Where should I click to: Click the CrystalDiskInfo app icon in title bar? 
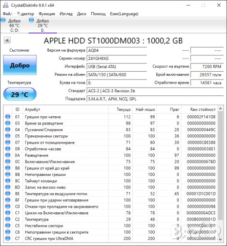[6, 5]
